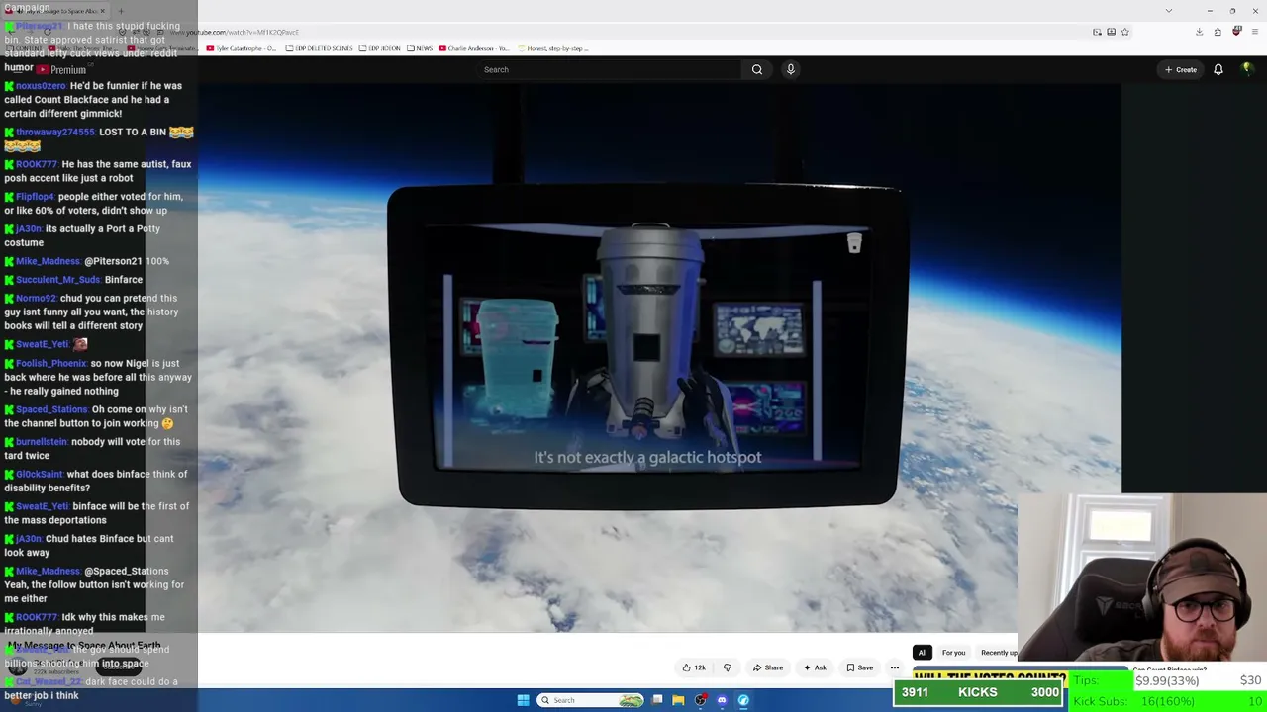Open a new browser tab with plus
This screenshot has width=1267, height=712.
pyautogui.click(x=120, y=11)
